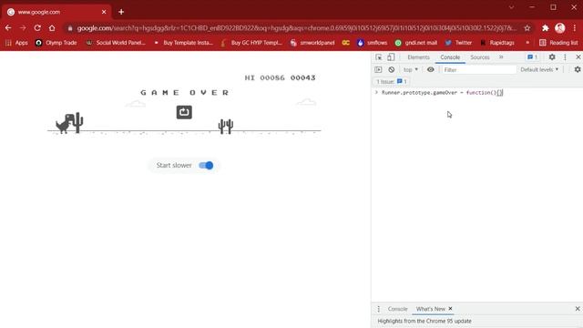583x328 pixels.
Task: Click the site lock icon
Action: coord(70,28)
